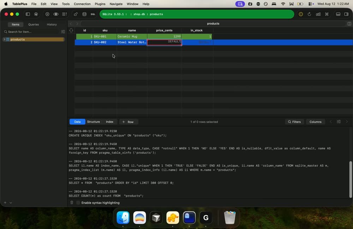The width and height of the screenshot is (353, 229).
Task: Click the sidebar add plus button
Action: [x=5, y=203]
